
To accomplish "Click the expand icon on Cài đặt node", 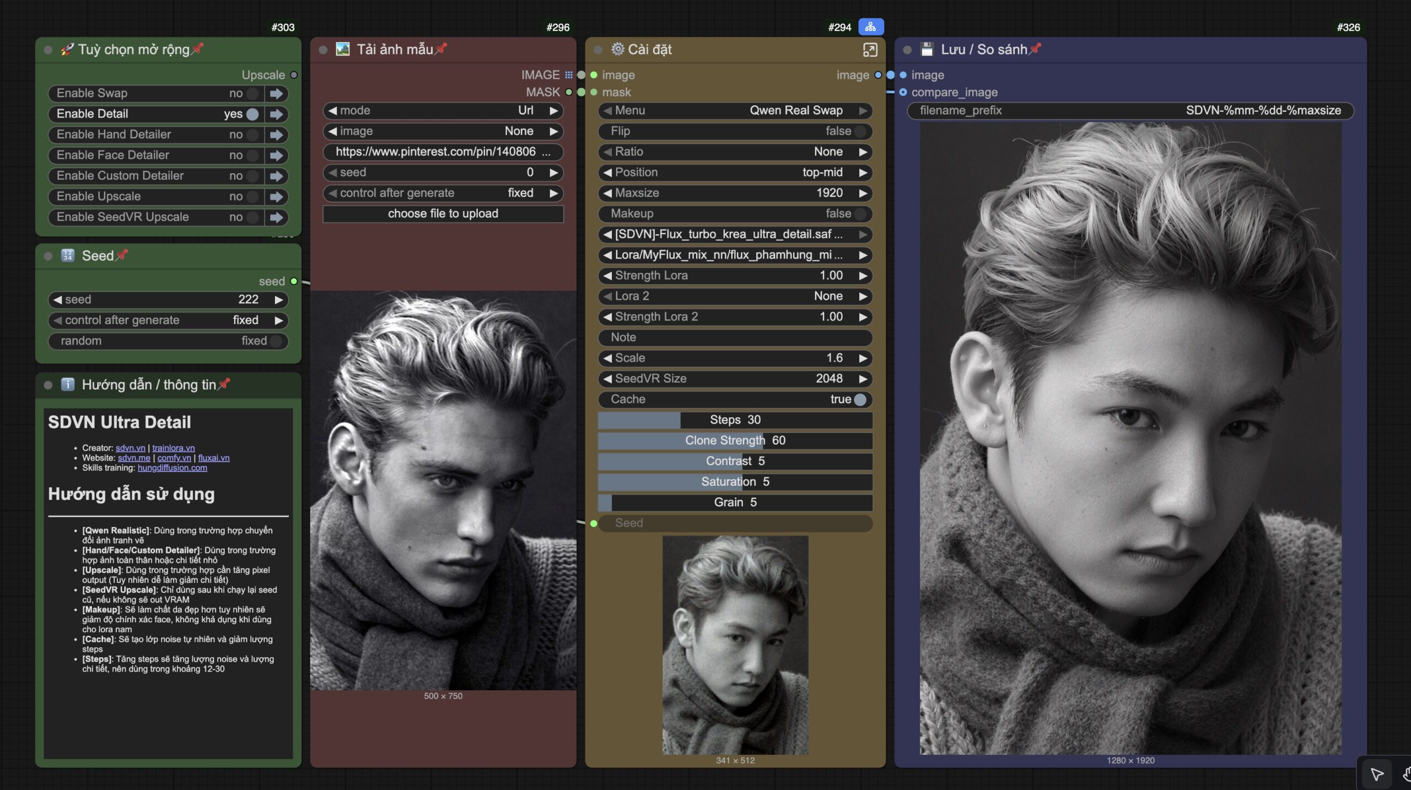I will point(870,50).
